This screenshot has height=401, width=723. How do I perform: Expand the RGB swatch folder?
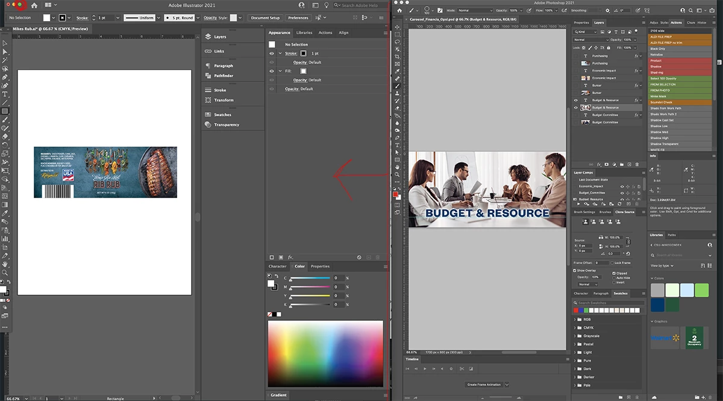click(575, 319)
